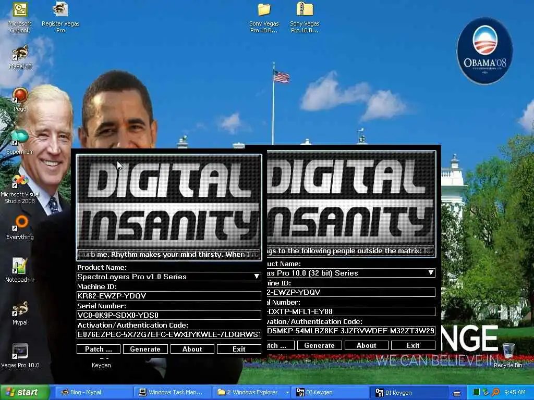
Task: Select the Mypal desktop shortcut
Action: coord(20,313)
